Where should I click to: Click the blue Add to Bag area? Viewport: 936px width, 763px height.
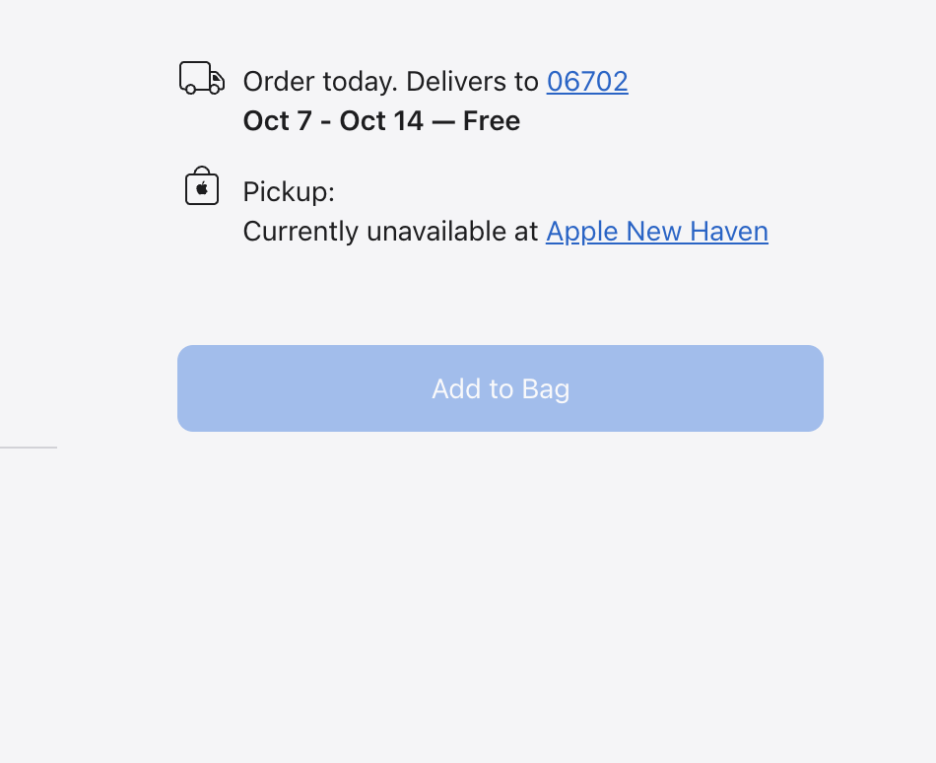pos(500,388)
